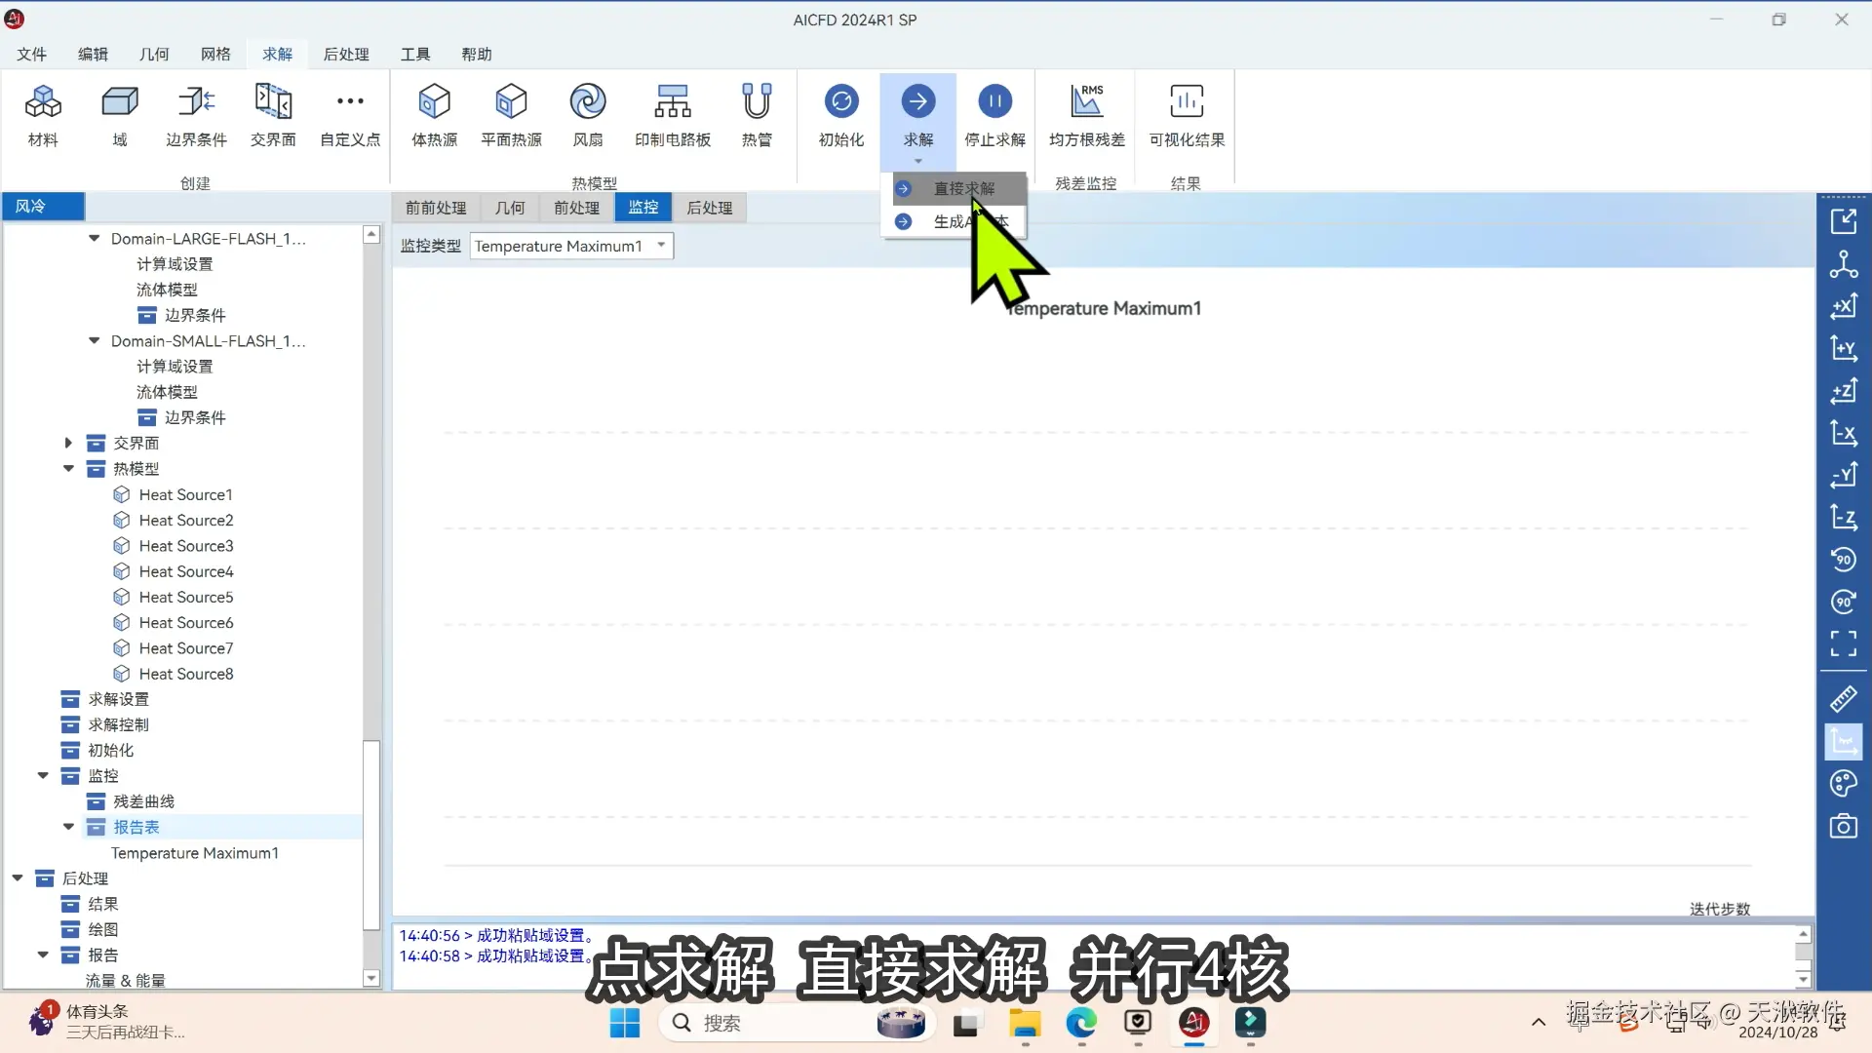
Task: Click the 风扇 fan icon in ribbon
Action: point(587,102)
